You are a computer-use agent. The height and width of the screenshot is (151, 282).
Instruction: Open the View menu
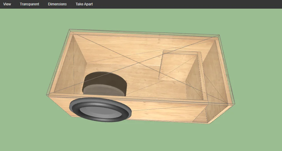(7, 4)
